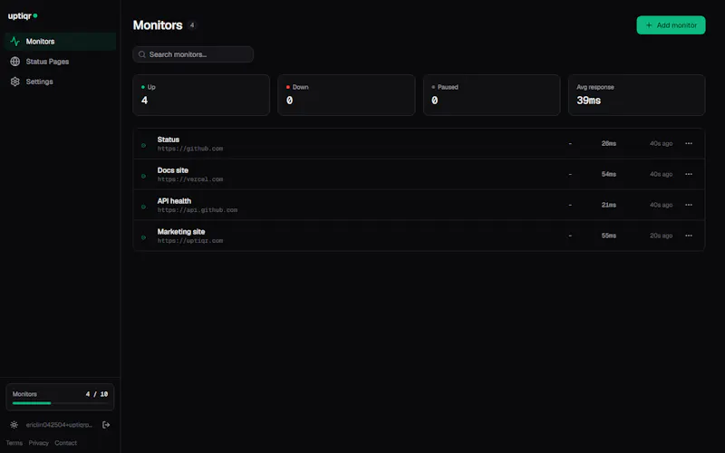Select the Avg response card

(637, 95)
